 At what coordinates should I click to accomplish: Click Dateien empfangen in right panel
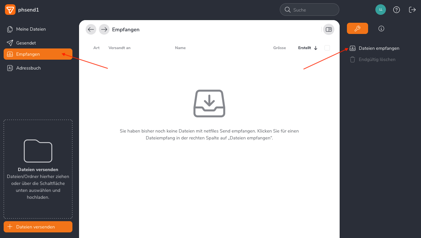point(379,48)
